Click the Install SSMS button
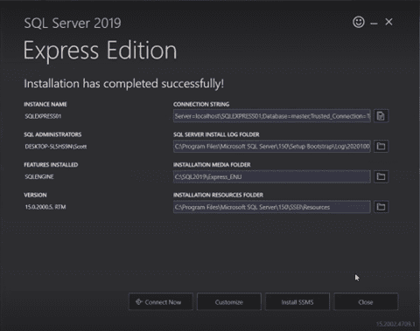The width and height of the screenshot is (420, 331). (x=297, y=302)
